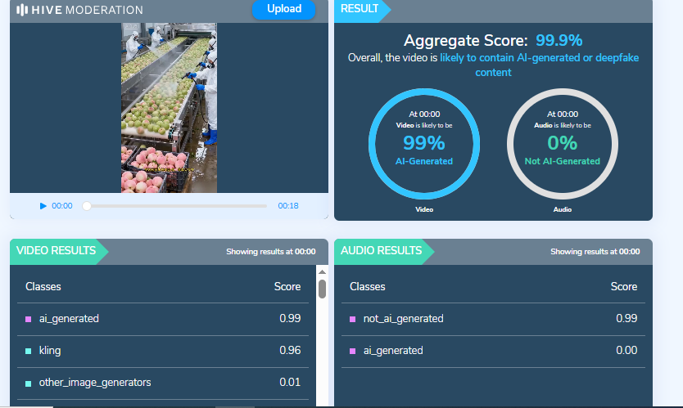
Task: Click the 99.9% aggregate score value
Action: (x=559, y=41)
